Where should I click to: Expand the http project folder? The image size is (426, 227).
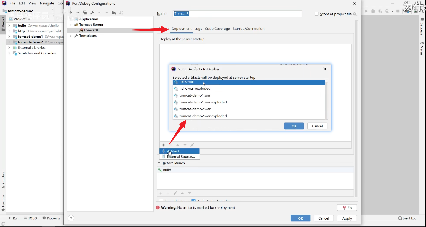click(x=9, y=31)
